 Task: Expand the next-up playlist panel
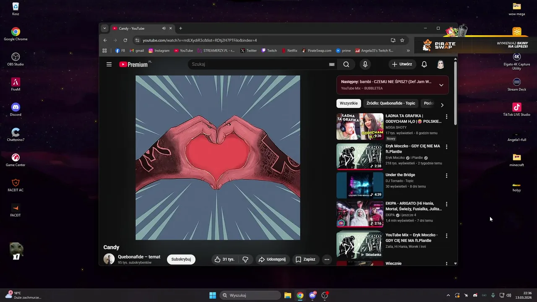pyautogui.click(x=441, y=85)
